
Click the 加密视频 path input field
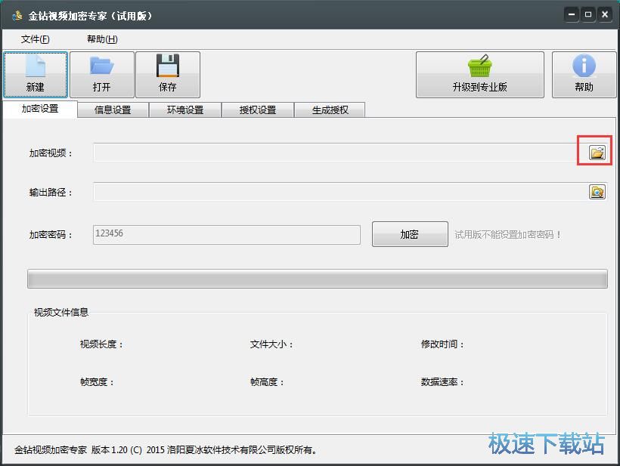click(340, 153)
